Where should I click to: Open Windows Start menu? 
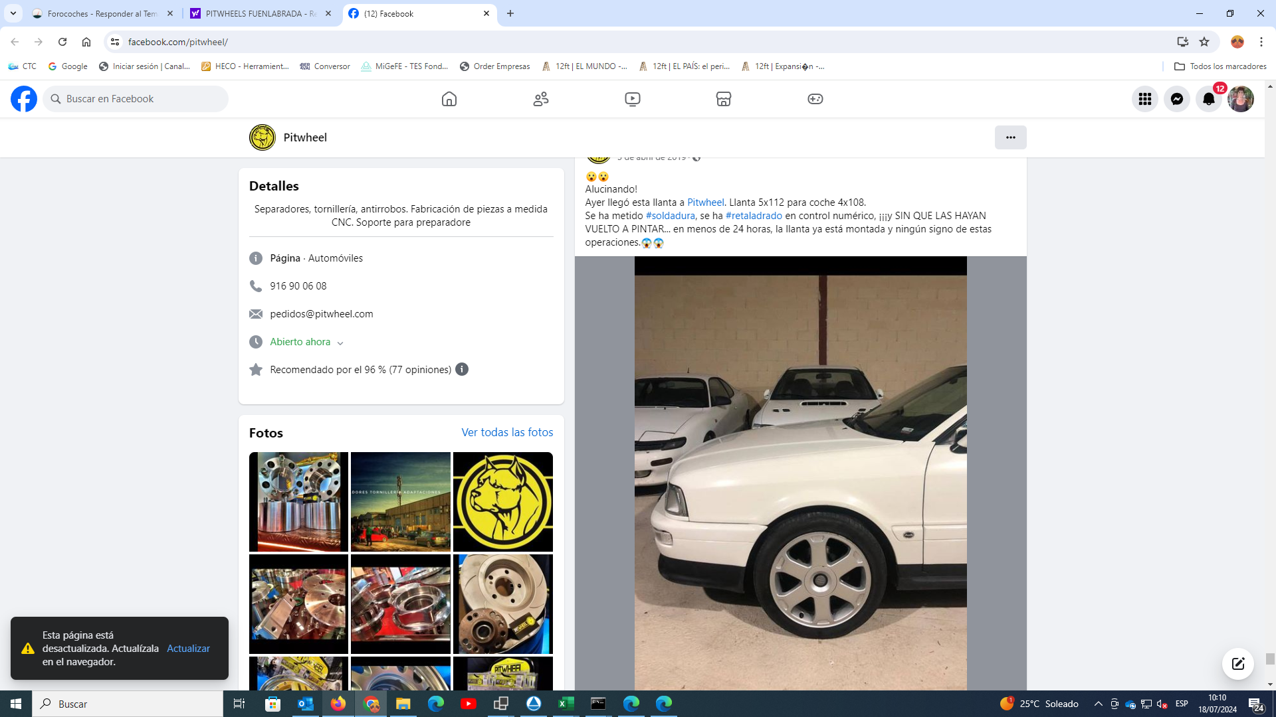point(16,704)
